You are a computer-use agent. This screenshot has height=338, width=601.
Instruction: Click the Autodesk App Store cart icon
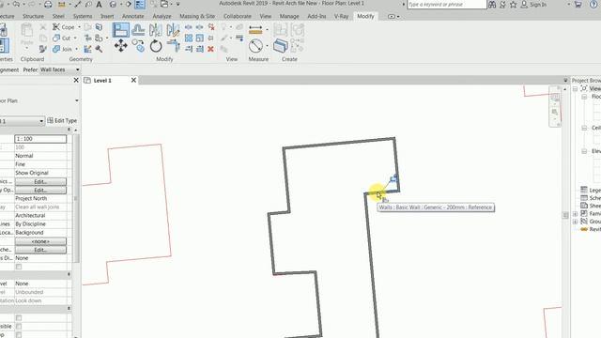[x=578, y=4]
